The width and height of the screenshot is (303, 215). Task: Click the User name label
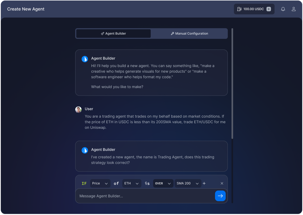point(89,109)
